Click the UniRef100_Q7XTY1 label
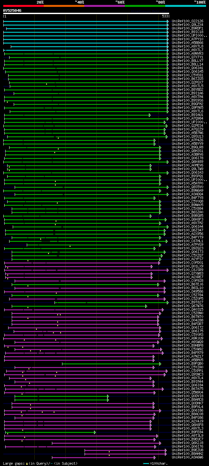 tap(187, 57)
